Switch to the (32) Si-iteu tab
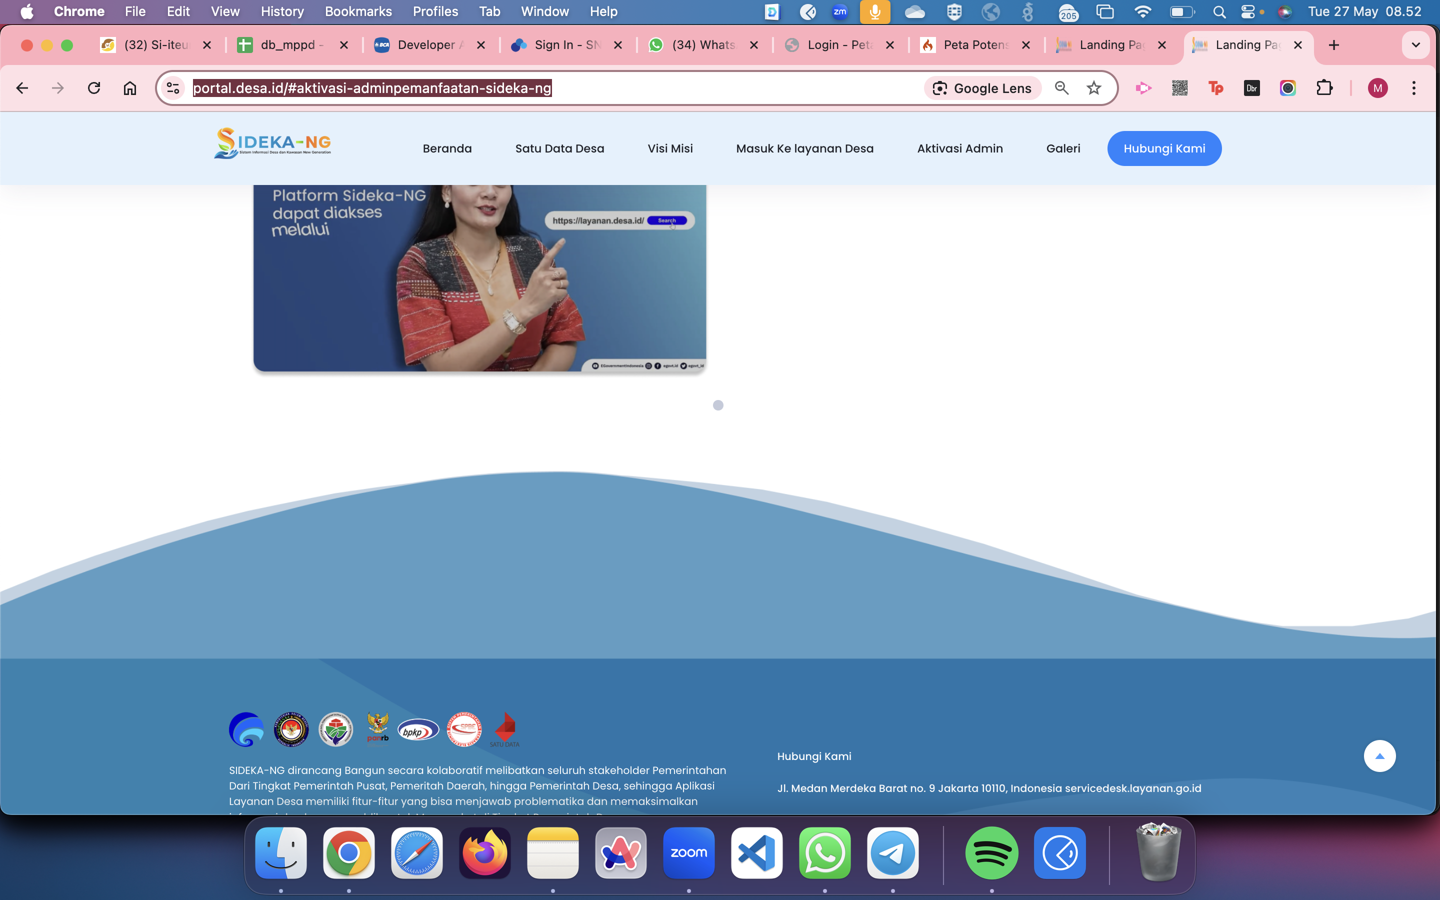1440x900 pixels. [x=156, y=45]
